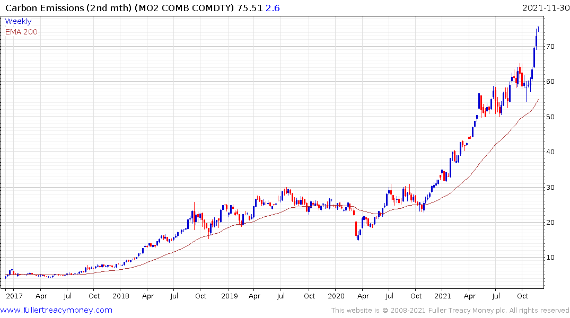Viewport: 570px width, 318px height.
Task: Click the chart title Carbon Emissions
Action: click(x=45, y=8)
